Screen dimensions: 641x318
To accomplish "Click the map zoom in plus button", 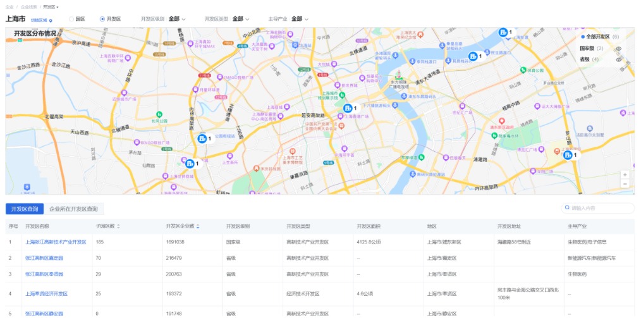I will (625, 174).
